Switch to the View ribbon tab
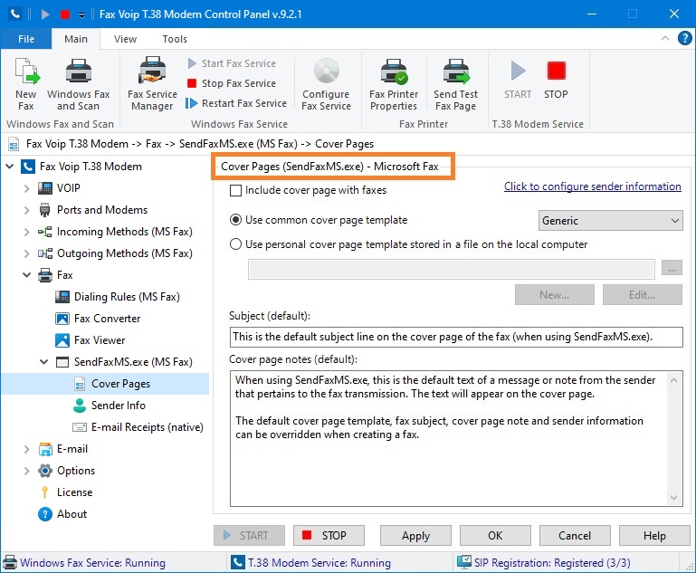The image size is (696, 573). coord(125,39)
